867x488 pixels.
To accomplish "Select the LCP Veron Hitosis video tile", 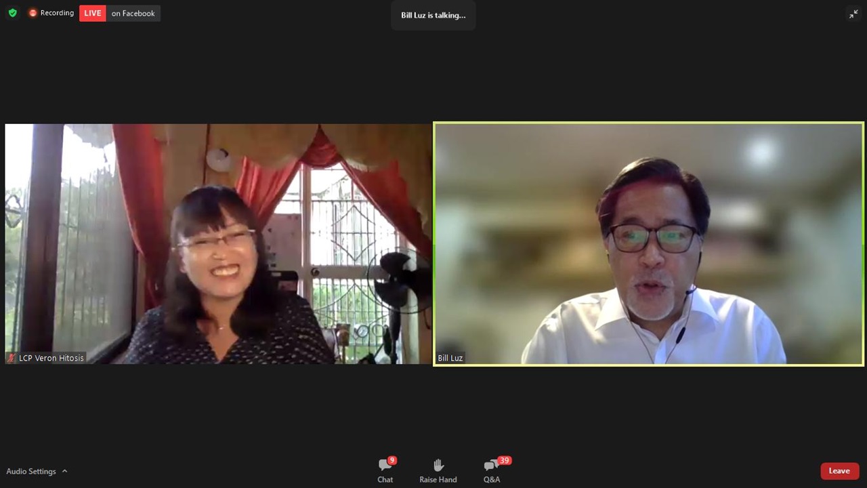I will pos(218,244).
